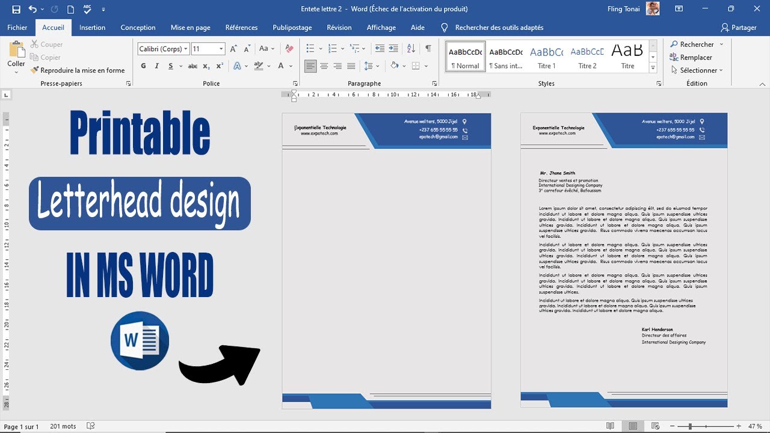
Task: Toggle subscript x₂ formatting
Action: 206,66
